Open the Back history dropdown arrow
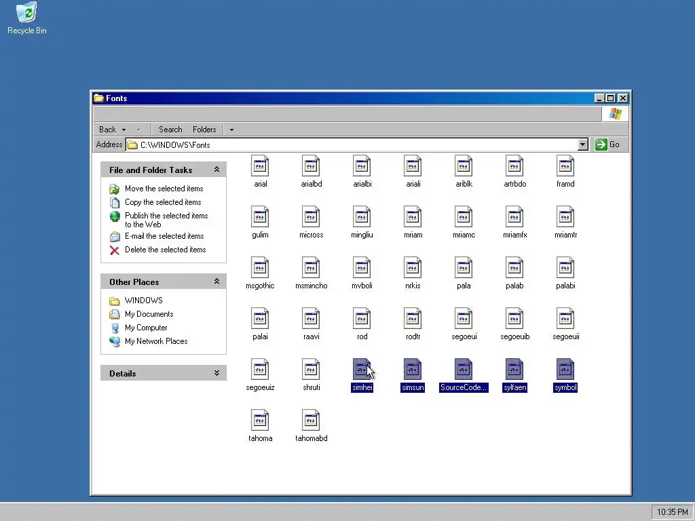This screenshot has width=695, height=521. tap(124, 130)
